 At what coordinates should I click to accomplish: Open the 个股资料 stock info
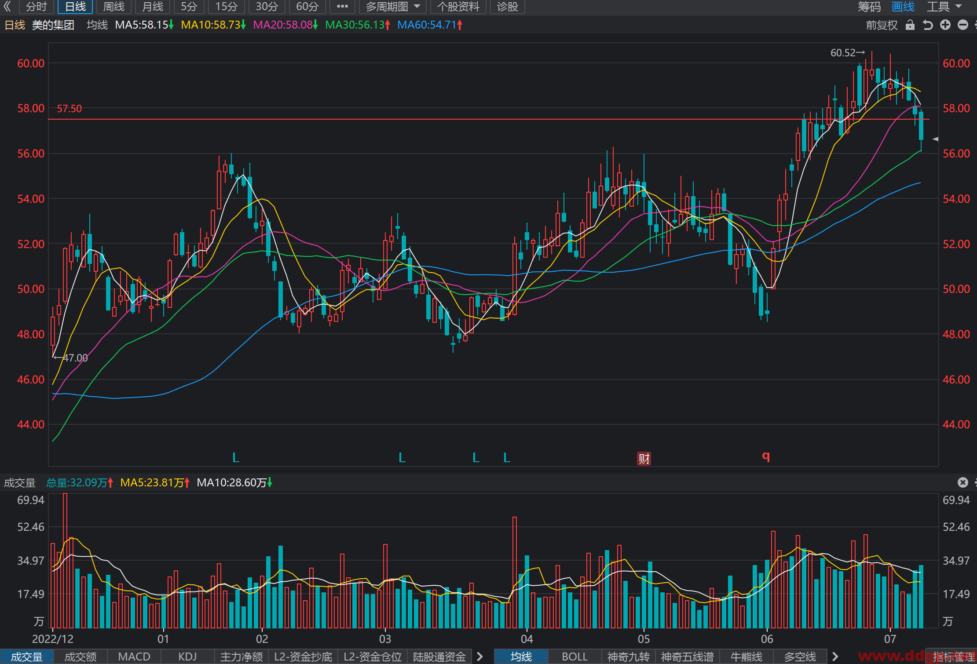[x=458, y=7]
